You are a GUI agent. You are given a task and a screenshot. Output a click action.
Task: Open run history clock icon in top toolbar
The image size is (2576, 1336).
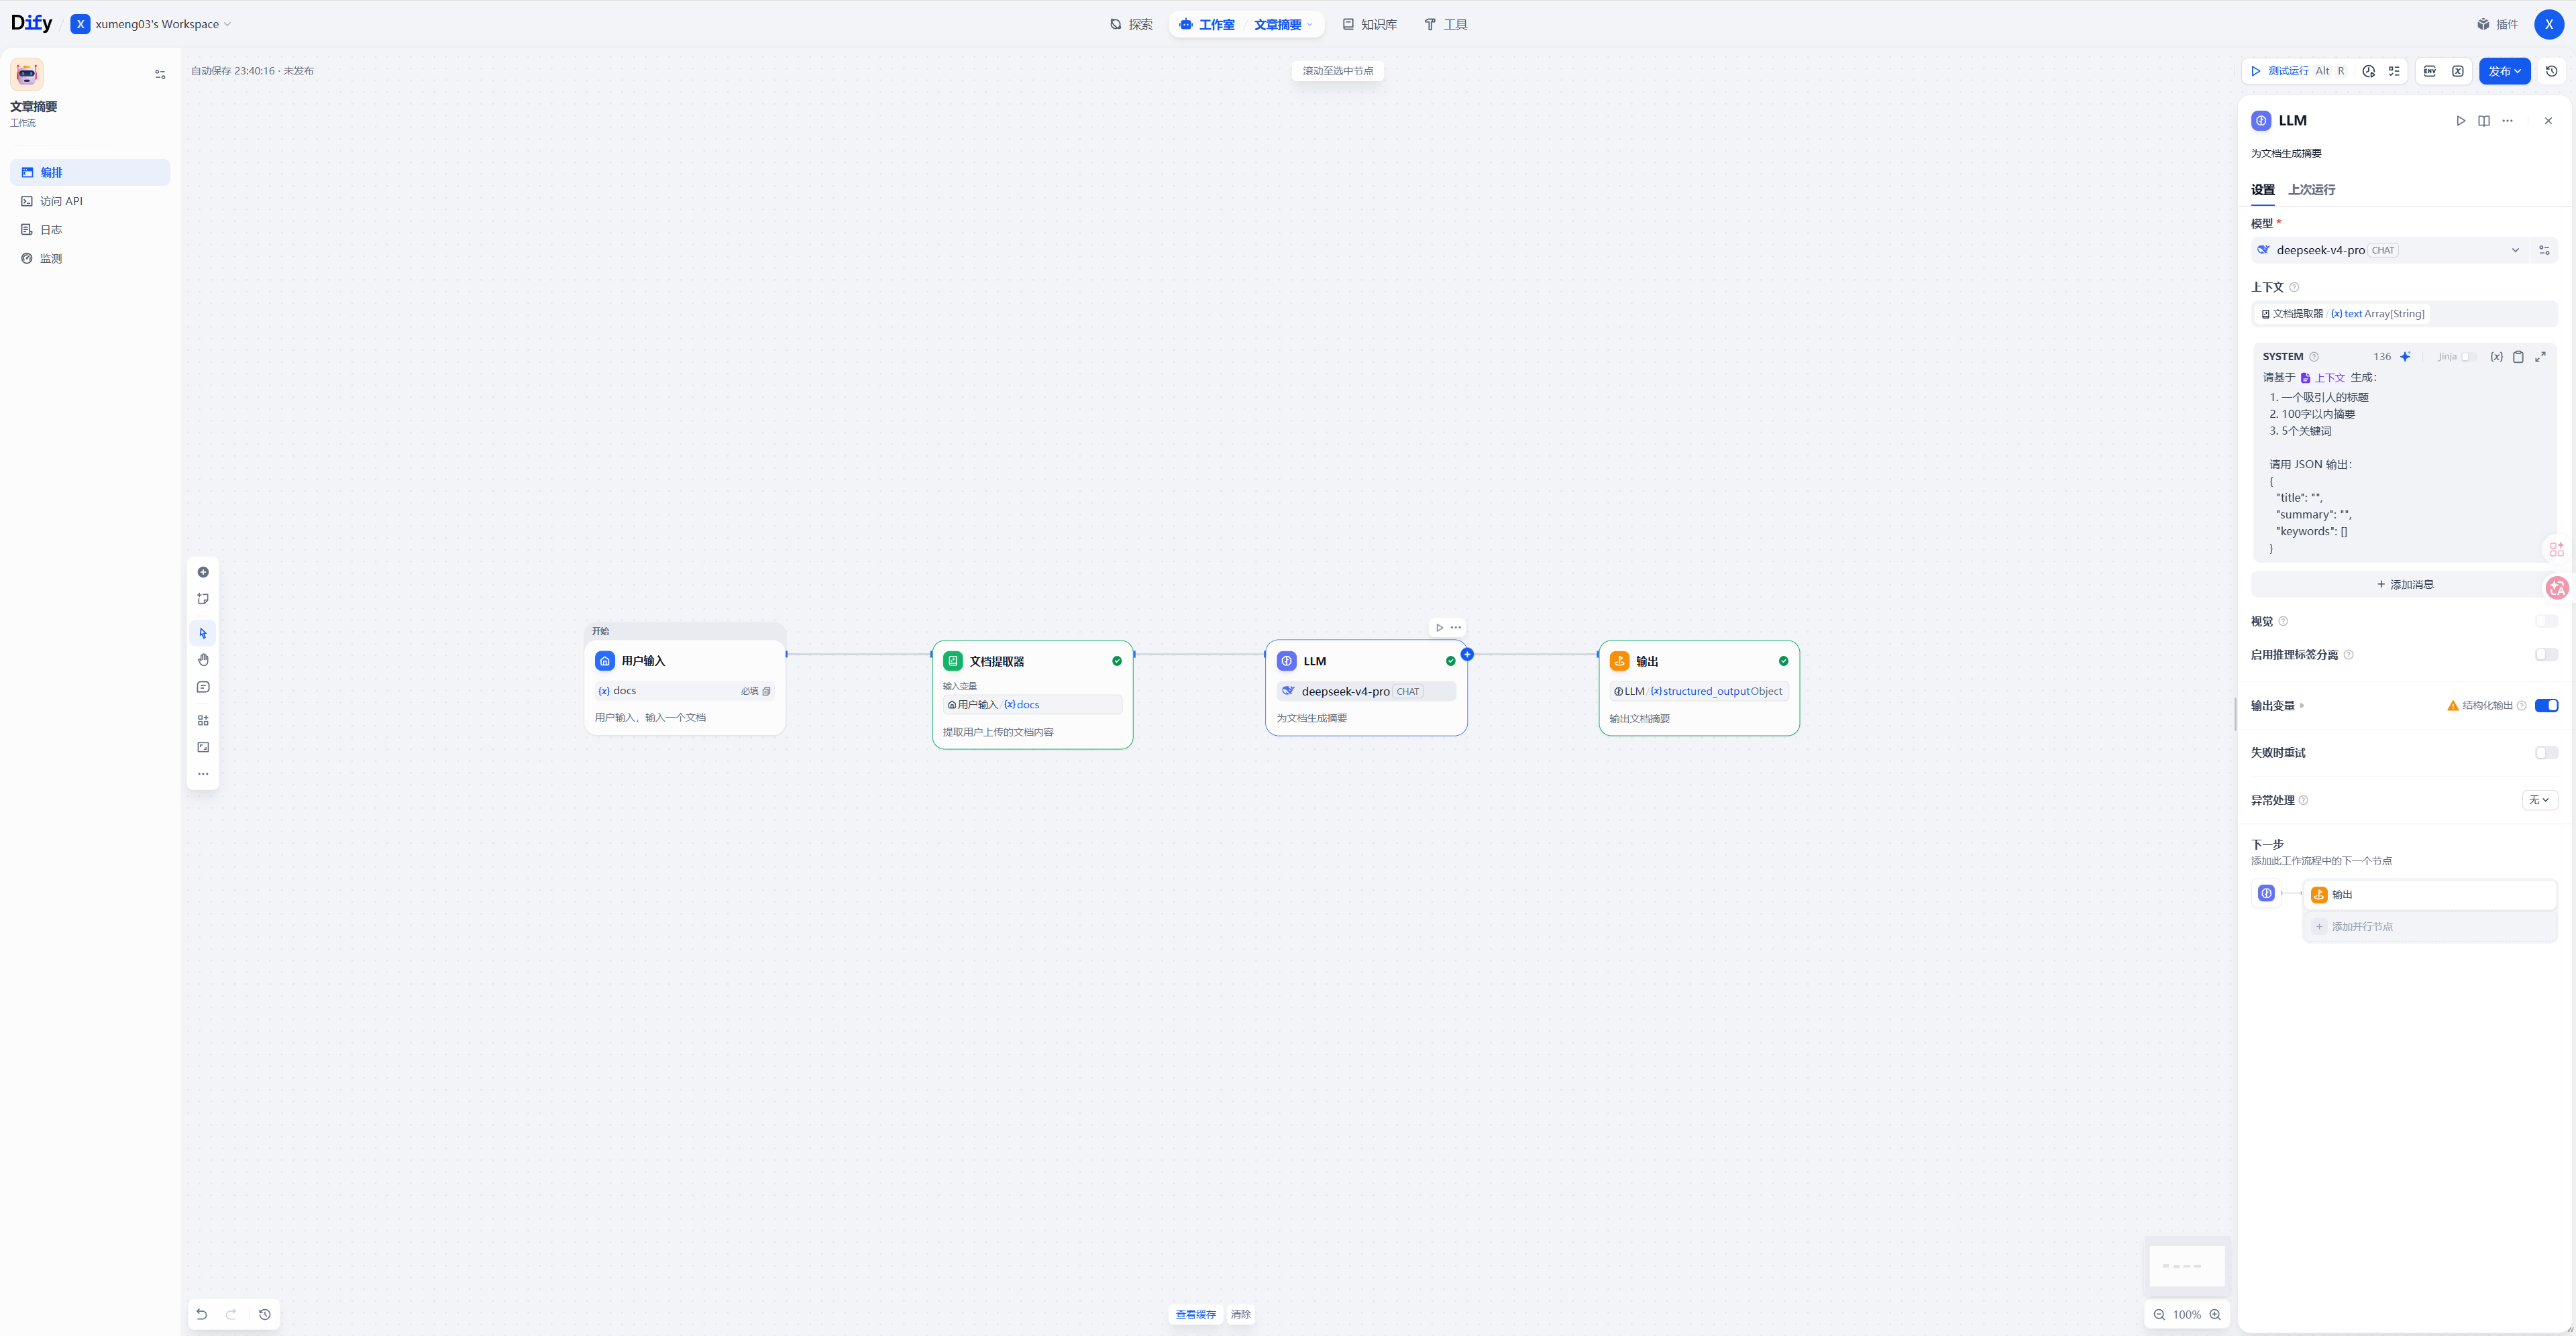pos(2368,71)
